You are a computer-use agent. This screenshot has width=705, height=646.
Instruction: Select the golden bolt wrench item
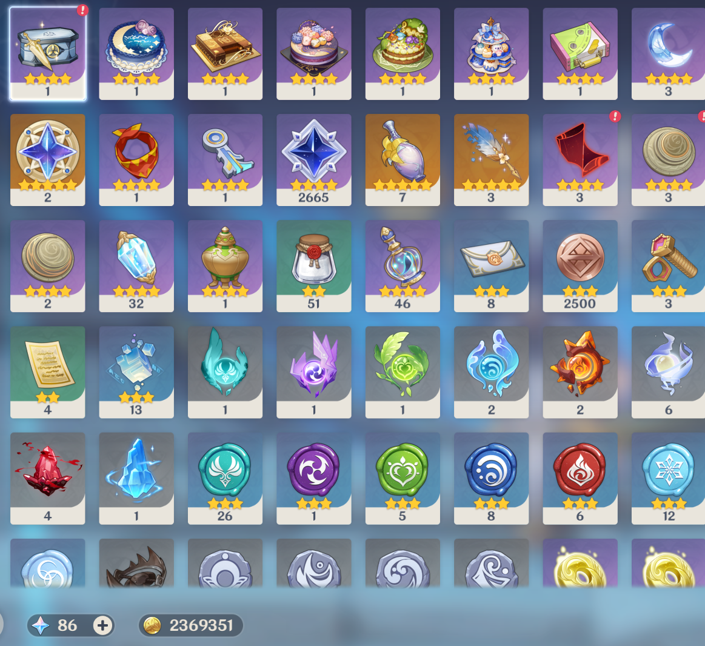(x=668, y=265)
